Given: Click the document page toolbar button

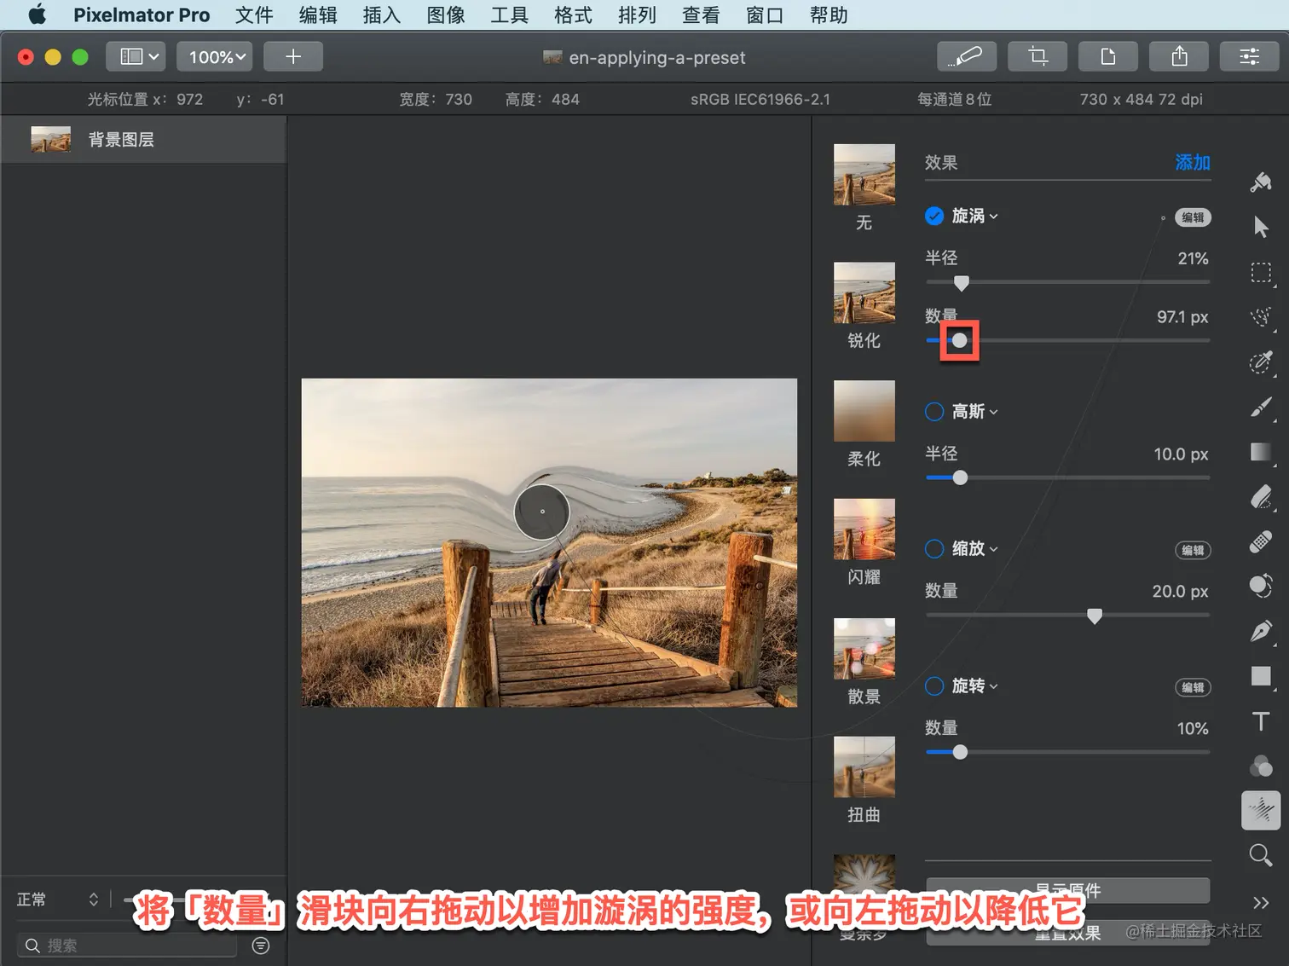Looking at the screenshot, I should (1108, 56).
